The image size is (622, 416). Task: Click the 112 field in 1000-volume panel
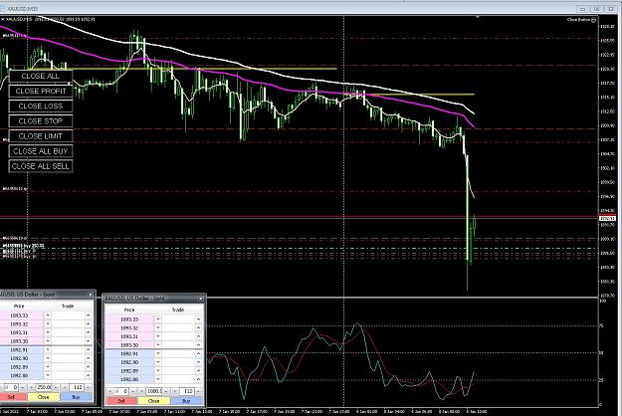pos(187,391)
